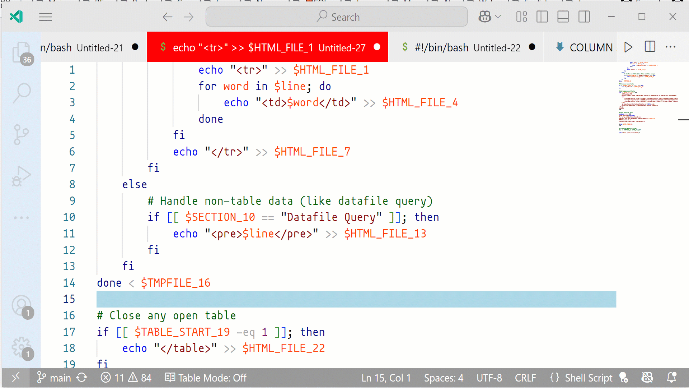Screen dimensions: 689x388
Task: Show additional activity bar views ellipsis
Action: 22,218
